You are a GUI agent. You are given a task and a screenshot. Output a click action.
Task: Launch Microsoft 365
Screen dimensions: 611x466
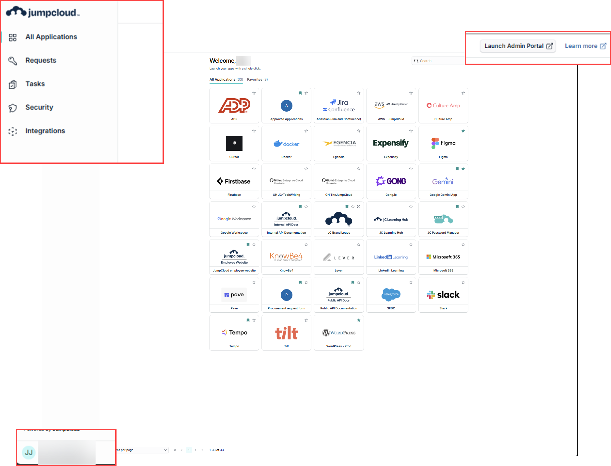coord(443,257)
